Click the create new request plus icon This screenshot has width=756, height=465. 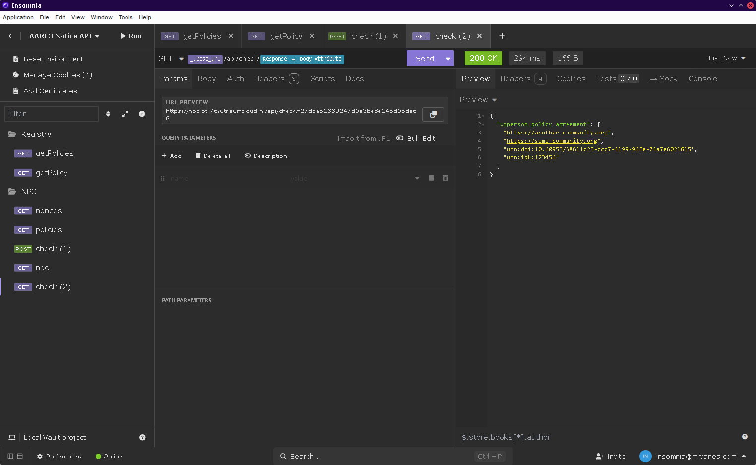click(x=142, y=114)
